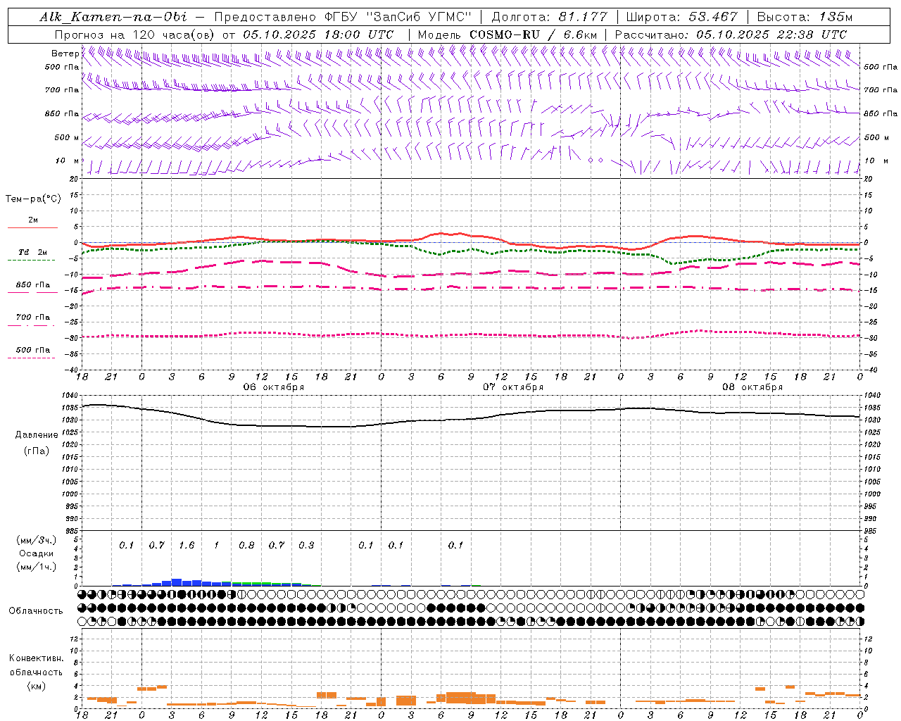
Task: Select the Тем-ра(°C) axis label
Action: 33,199
